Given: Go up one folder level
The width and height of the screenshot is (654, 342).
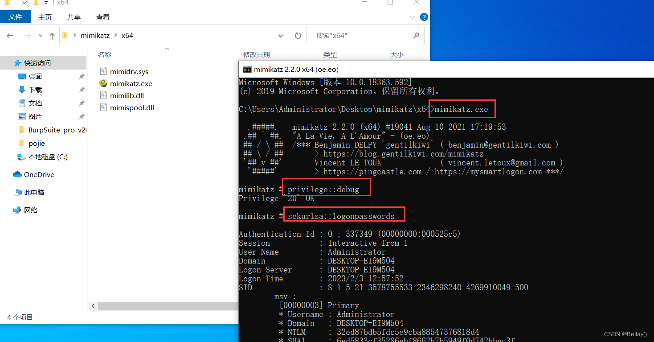Looking at the screenshot, I should pos(52,36).
